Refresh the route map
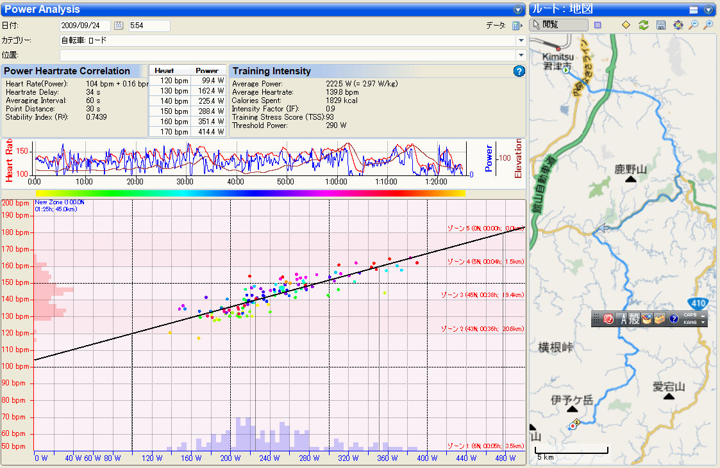Viewport: 720px width, 468px height. (x=644, y=25)
